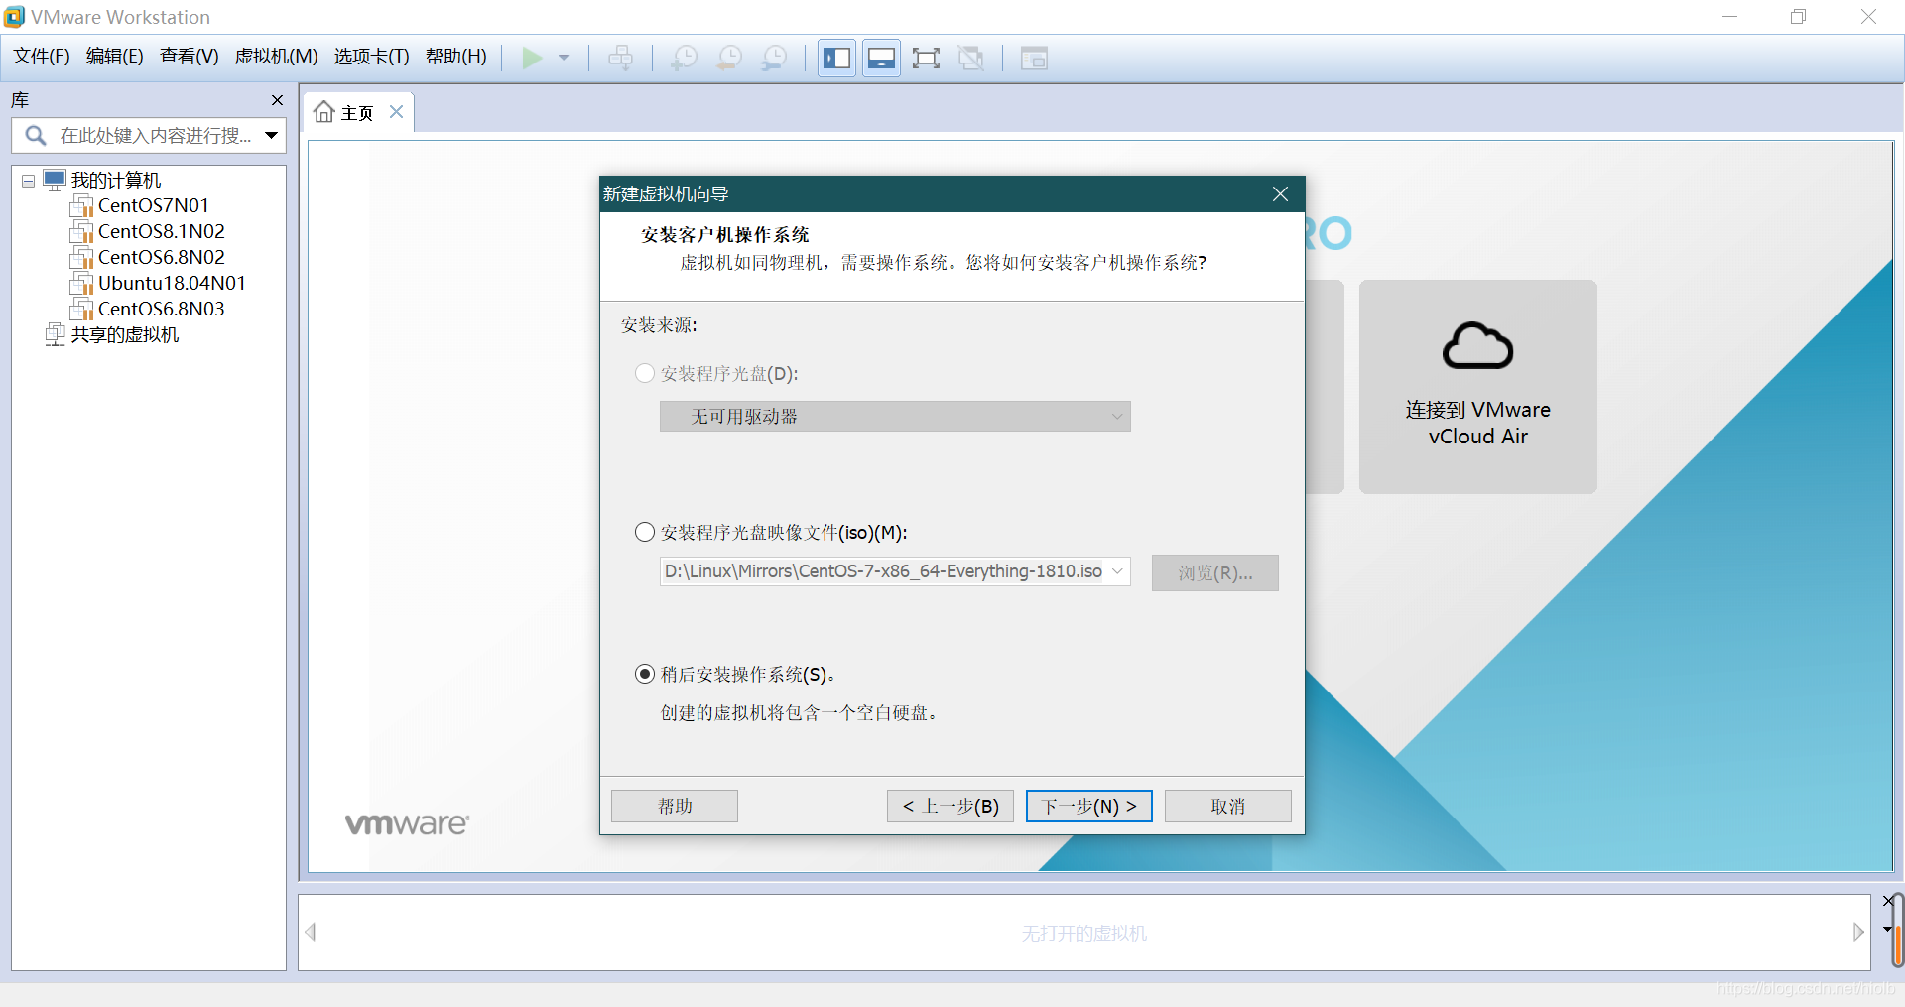Open the 编辑(E) menu
The width and height of the screenshot is (1905, 1007).
[115, 57]
